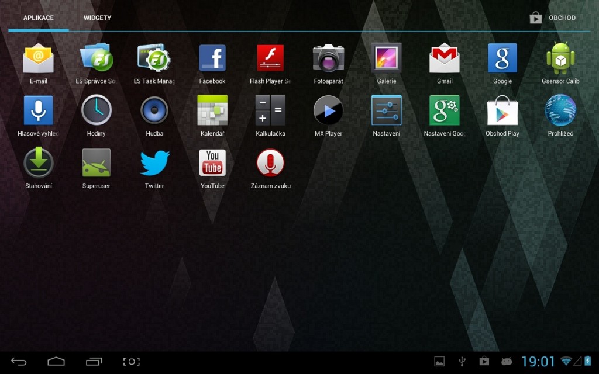This screenshot has width=599, height=374.
Task: Open the OBCHOD store button
Action: pyautogui.click(x=552, y=18)
